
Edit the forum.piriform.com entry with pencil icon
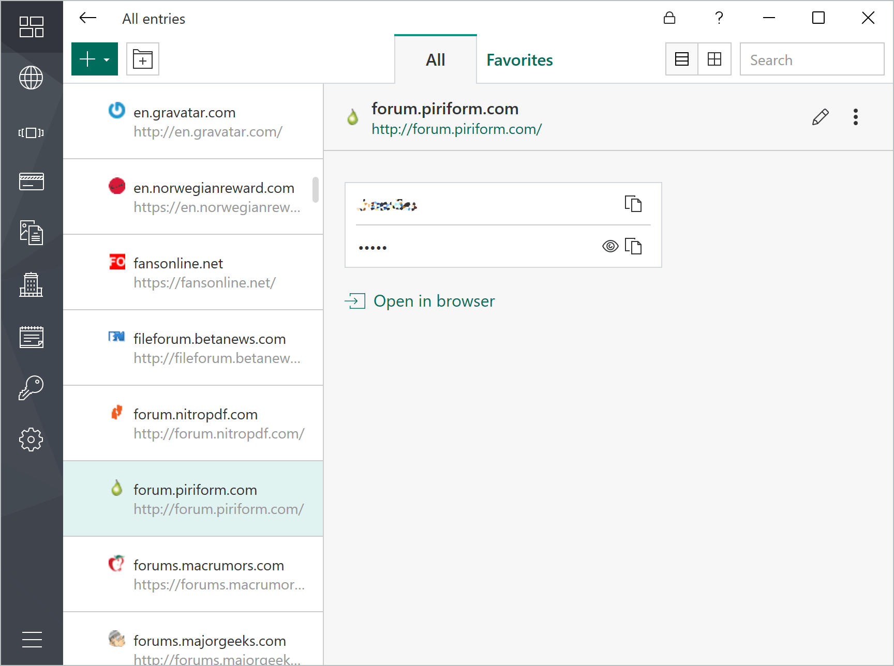[821, 117]
